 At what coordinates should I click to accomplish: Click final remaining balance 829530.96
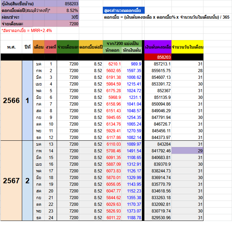click(158, 218)
